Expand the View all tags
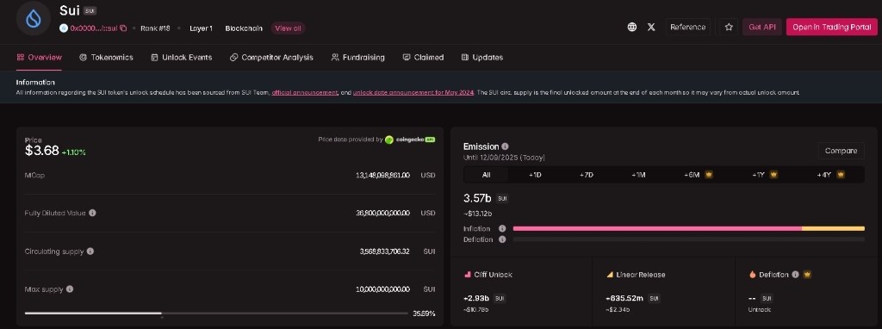 pyautogui.click(x=288, y=28)
